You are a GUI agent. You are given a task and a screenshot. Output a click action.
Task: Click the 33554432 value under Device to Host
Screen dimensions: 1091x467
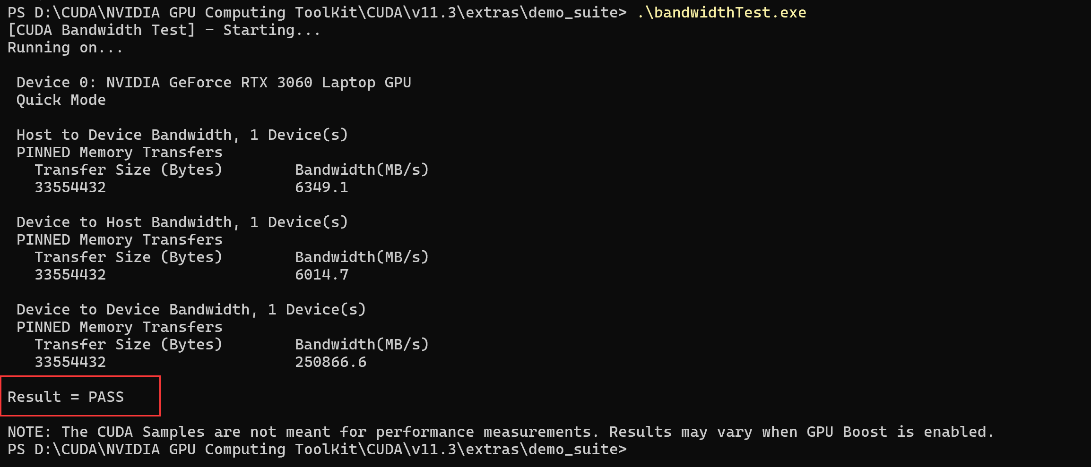70,275
